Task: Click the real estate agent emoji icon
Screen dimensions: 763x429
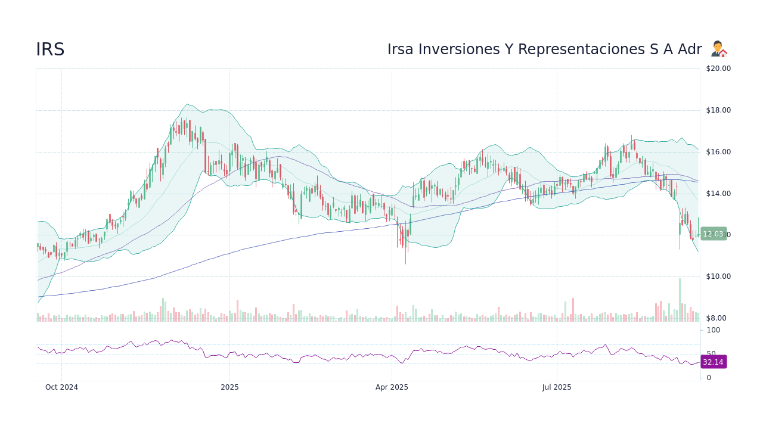Action: (x=719, y=49)
